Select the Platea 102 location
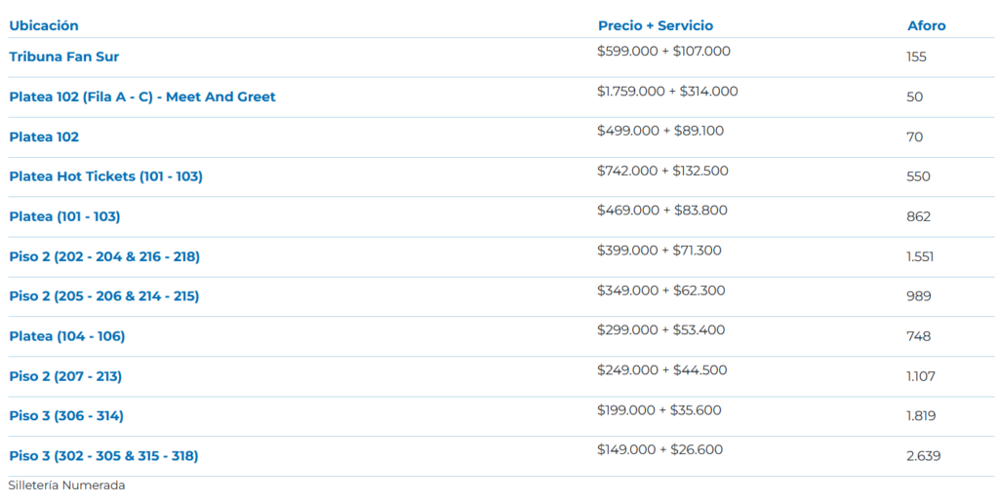999x502 pixels. [44, 136]
